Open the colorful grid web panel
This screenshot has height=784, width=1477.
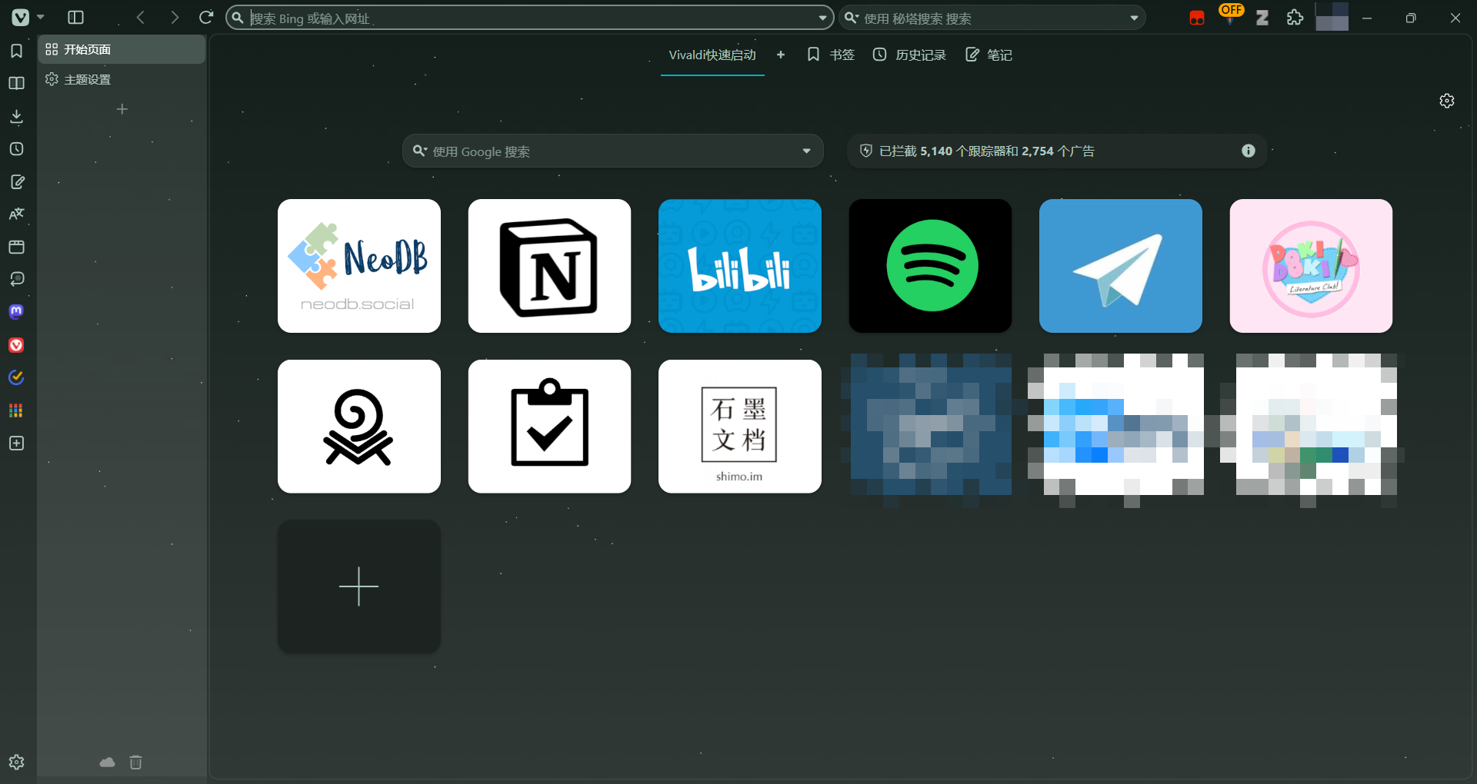[16, 410]
